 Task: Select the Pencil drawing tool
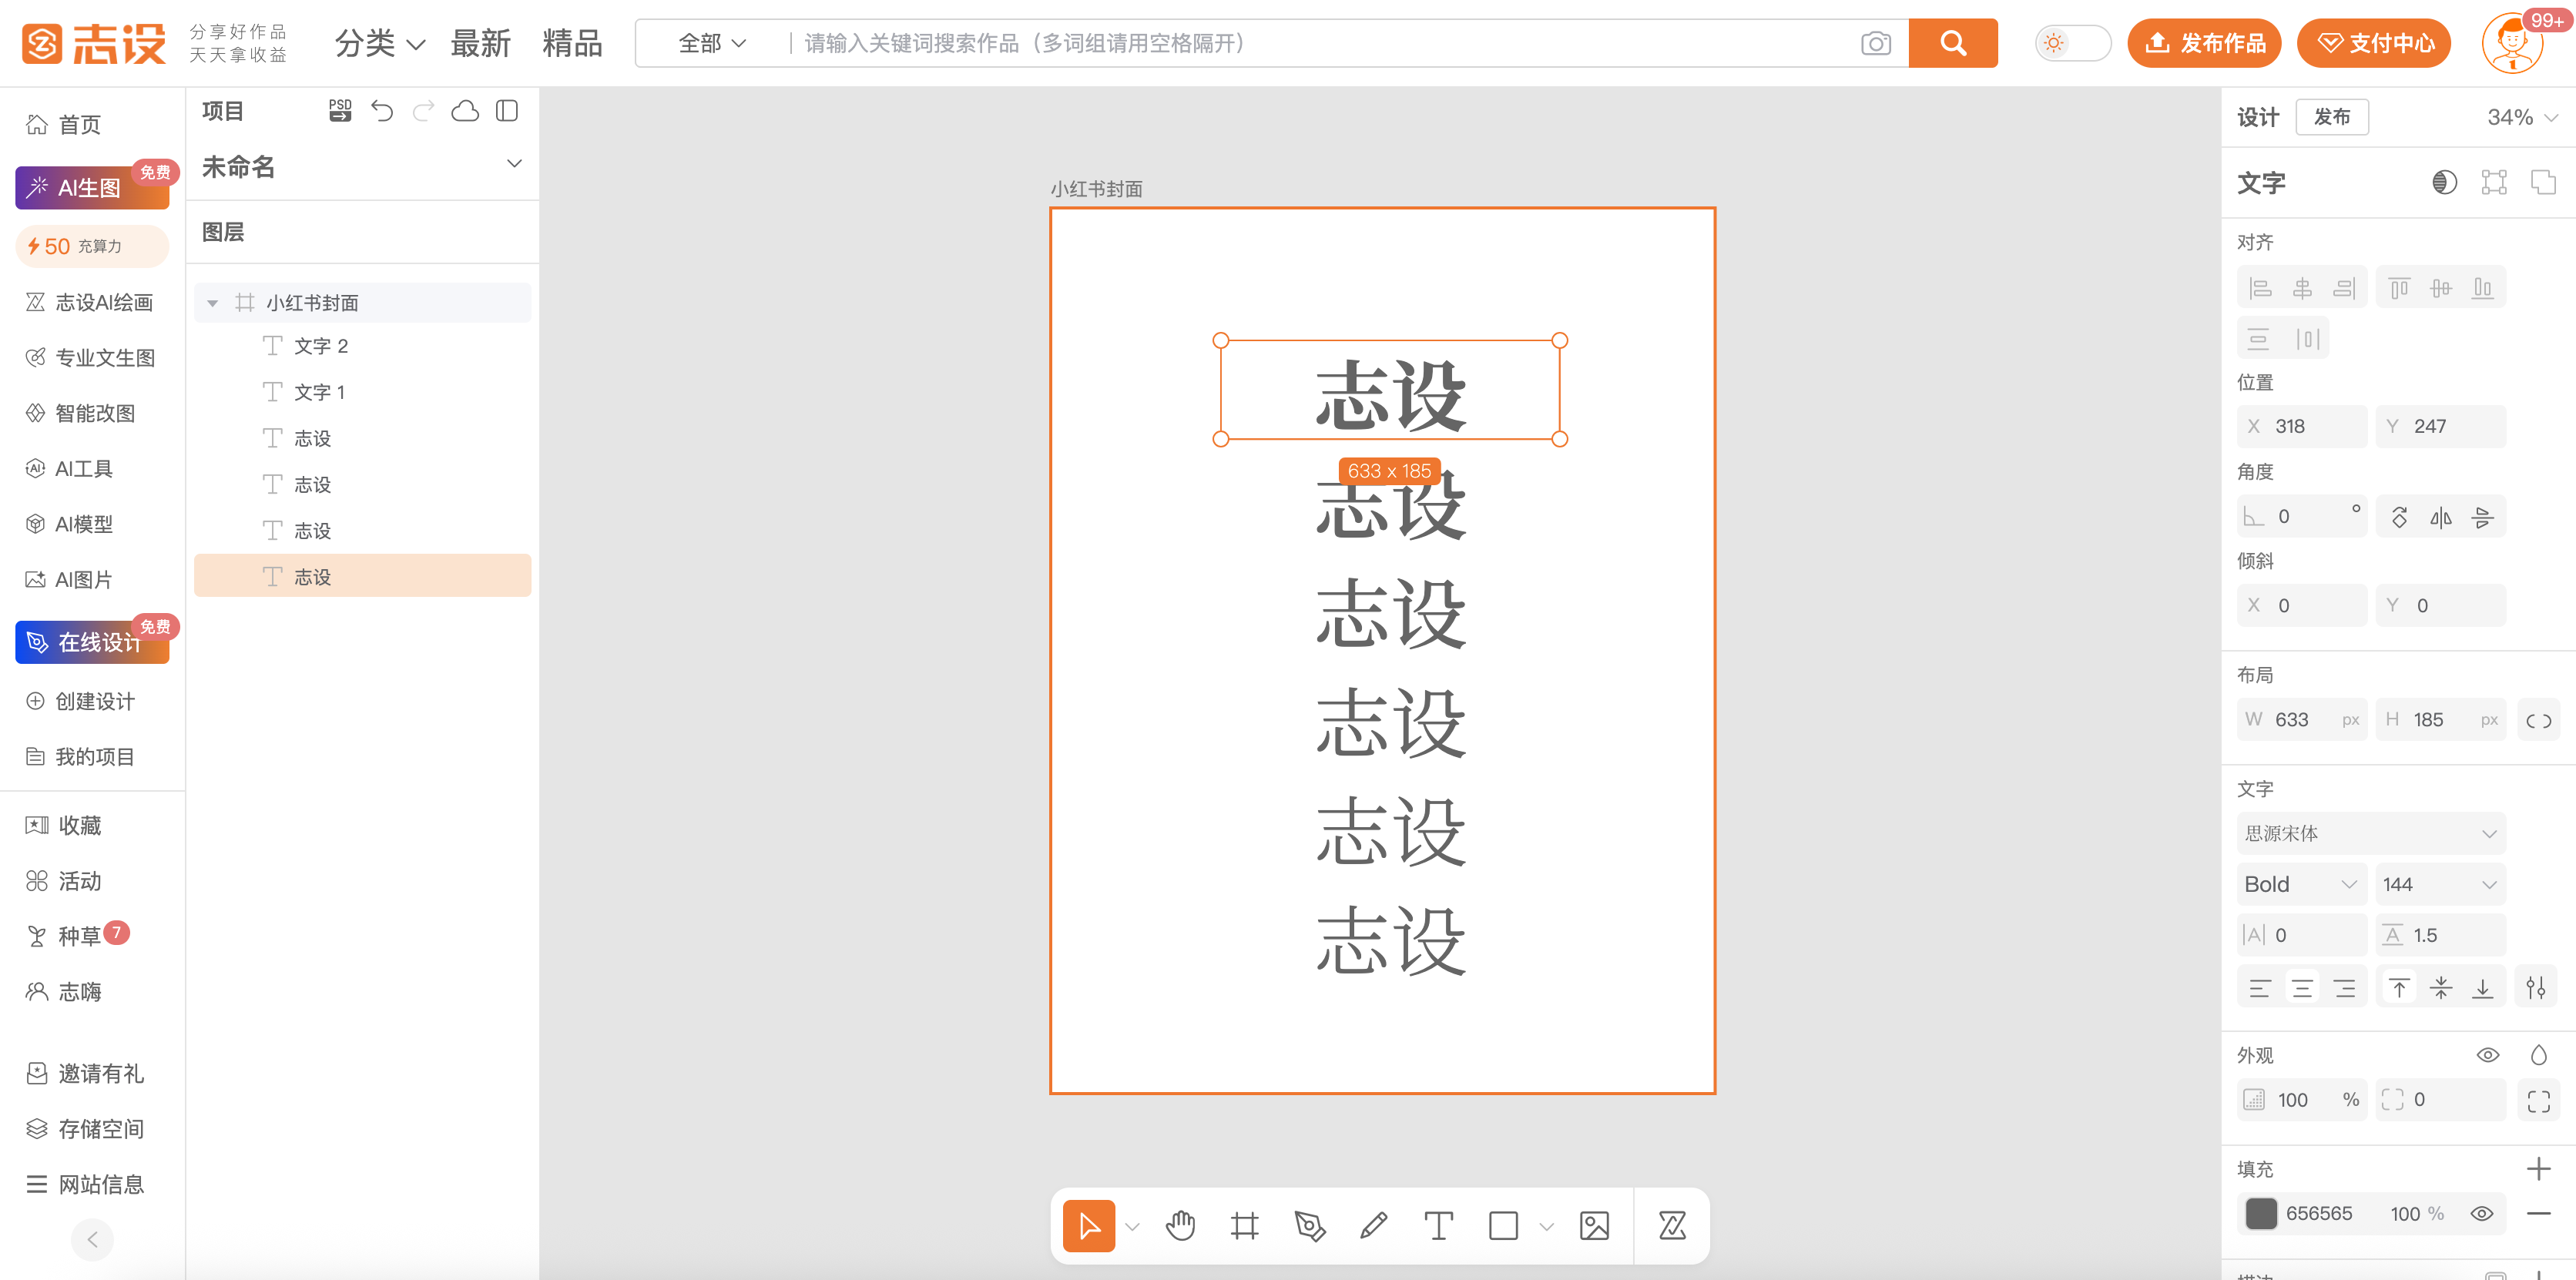[1373, 1225]
